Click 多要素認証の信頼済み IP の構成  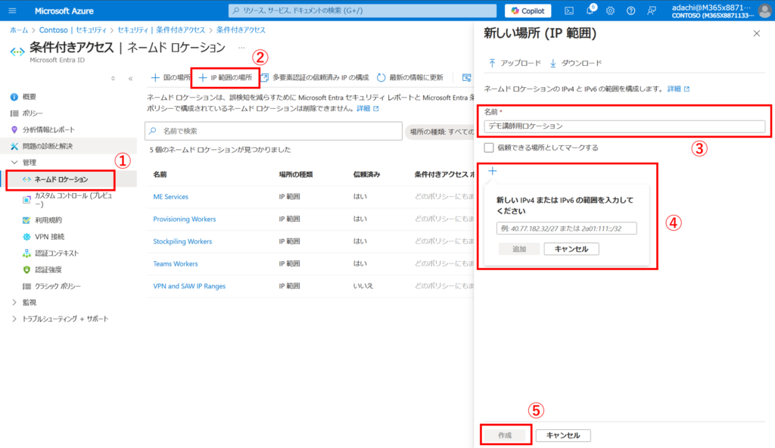[x=315, y=78]
